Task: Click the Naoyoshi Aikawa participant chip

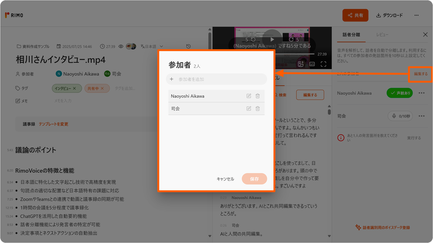Action: coord(77,74)
